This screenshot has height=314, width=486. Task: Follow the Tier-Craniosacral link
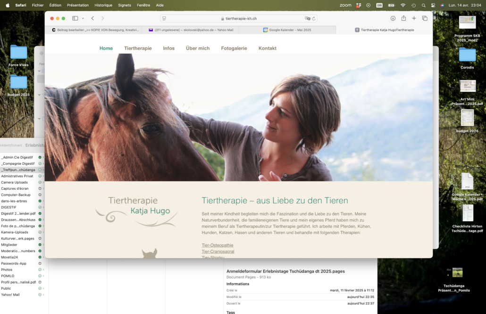coord(218,251)
